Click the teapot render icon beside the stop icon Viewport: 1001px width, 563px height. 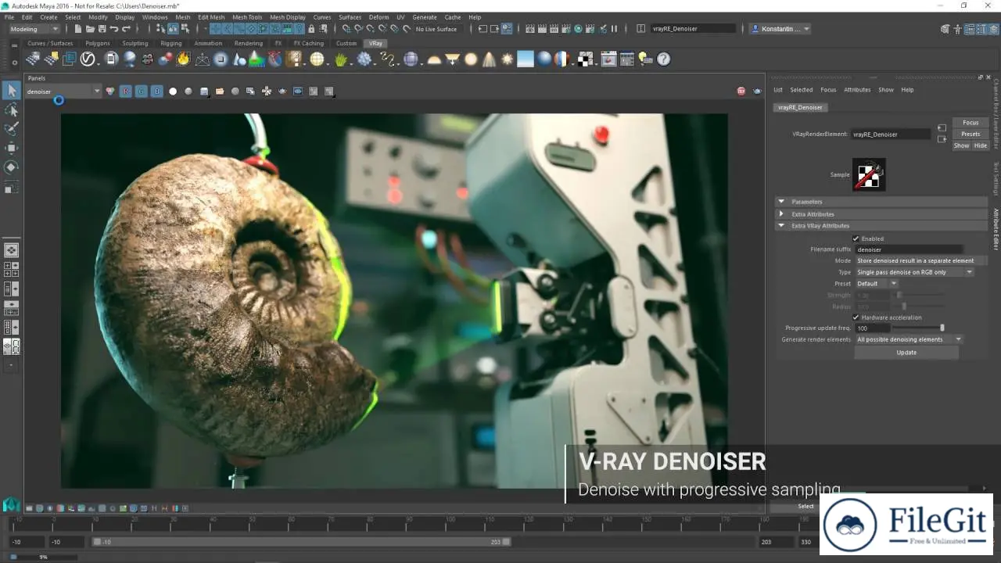[x=757, y=91]
